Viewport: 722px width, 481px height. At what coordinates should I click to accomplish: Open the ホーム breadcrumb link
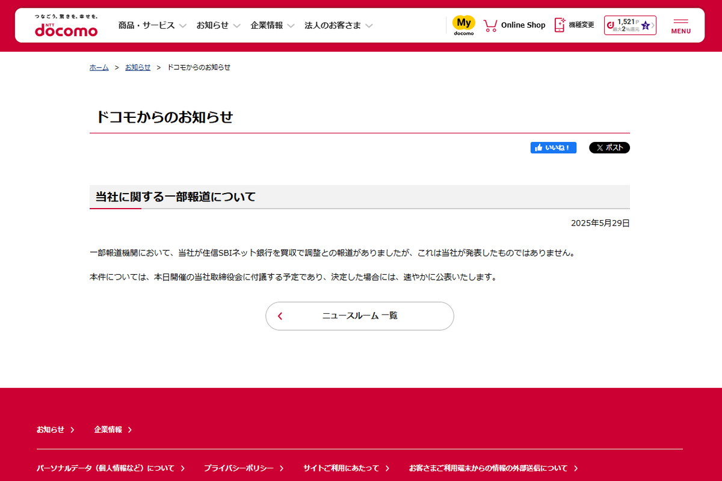coord(98,67)
